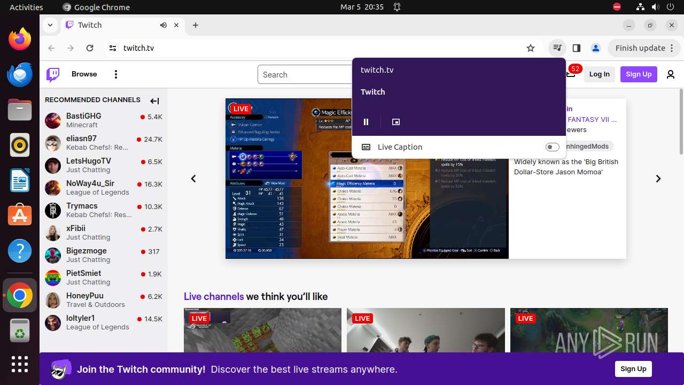This screenshot has height=385, width=684.
Task: Click the Log In button
Action: [599, 74]
